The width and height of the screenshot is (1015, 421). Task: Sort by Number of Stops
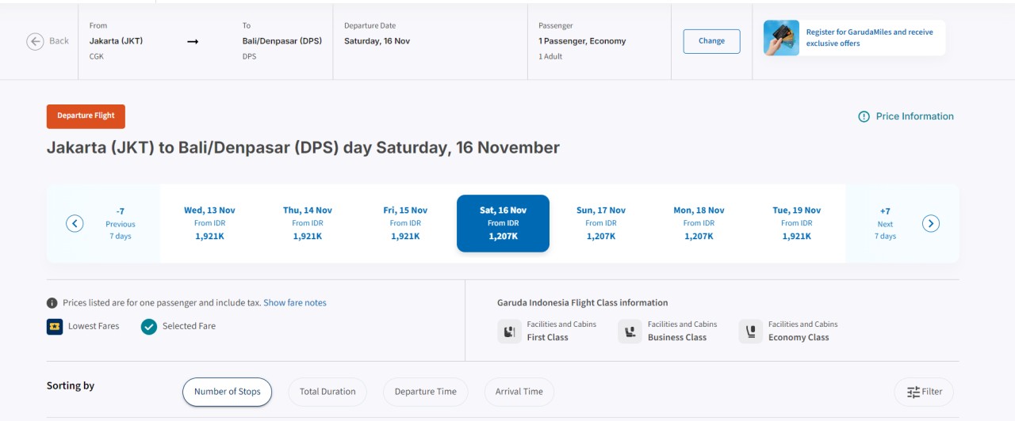click(x=227, y=392)
